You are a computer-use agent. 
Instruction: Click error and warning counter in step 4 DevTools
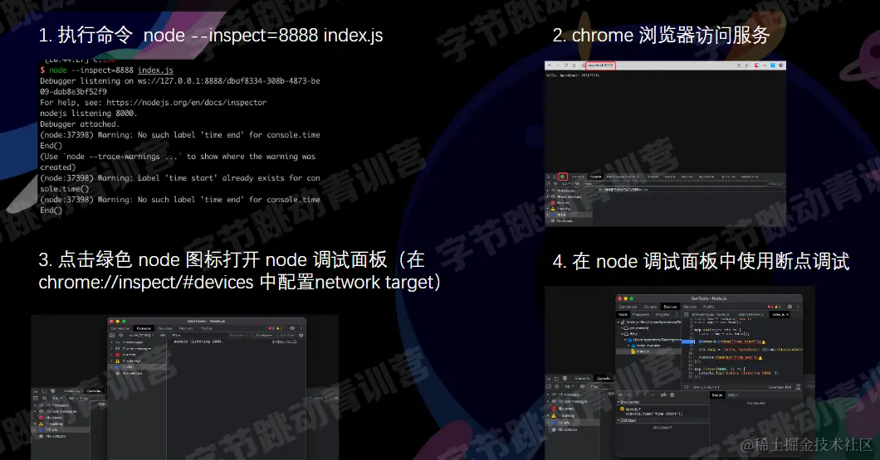pos(775,307)
